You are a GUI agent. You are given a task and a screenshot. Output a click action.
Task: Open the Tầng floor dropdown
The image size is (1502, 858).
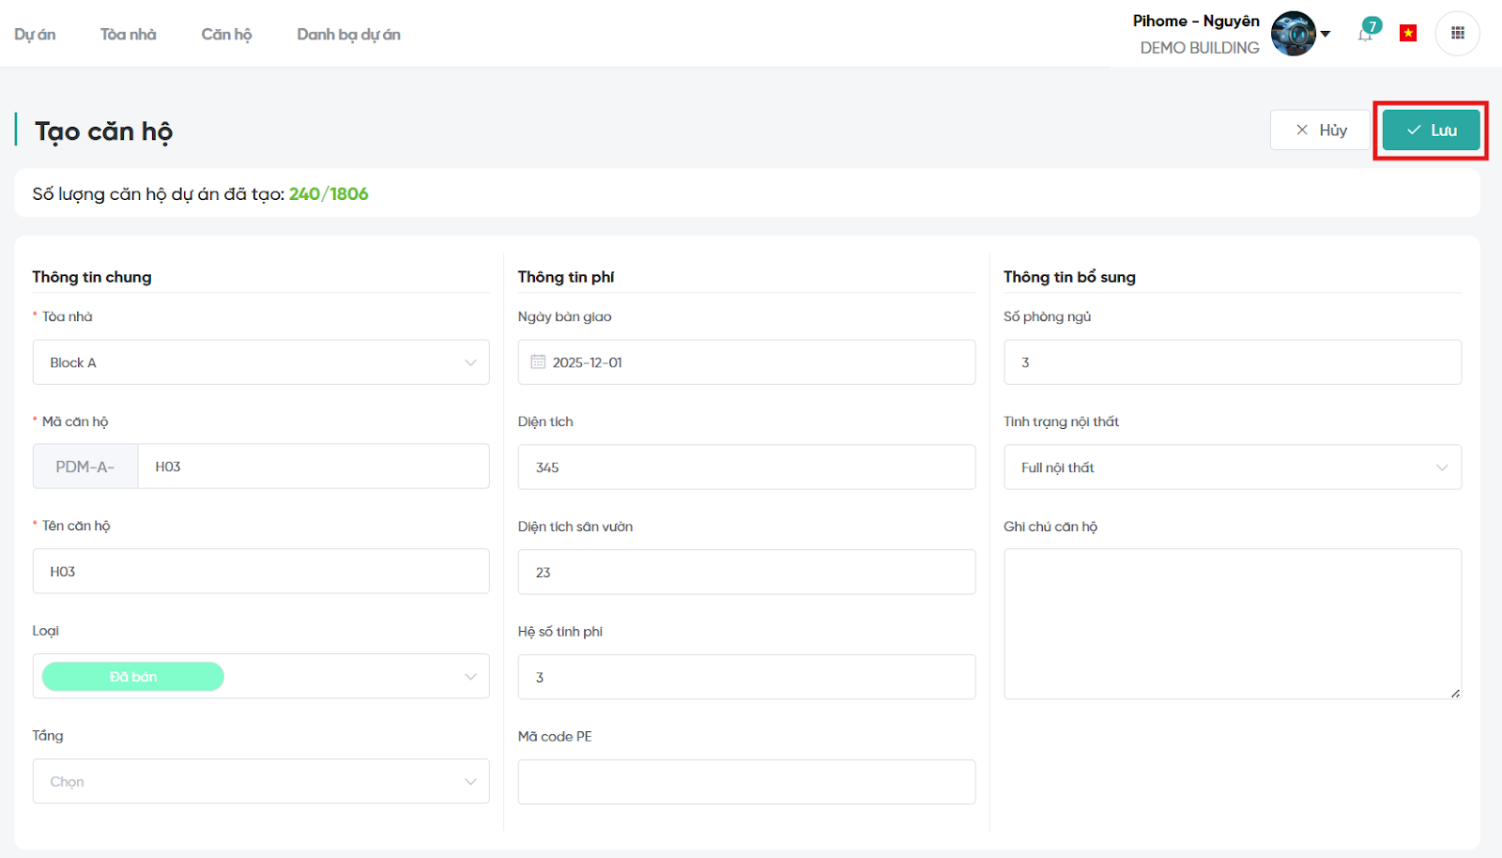point(261,781)
